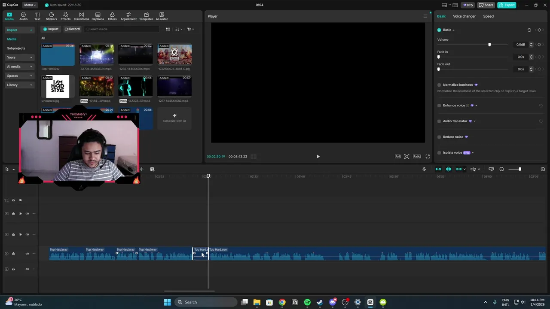Open the media filter dropdown

(x=190, y=29)
